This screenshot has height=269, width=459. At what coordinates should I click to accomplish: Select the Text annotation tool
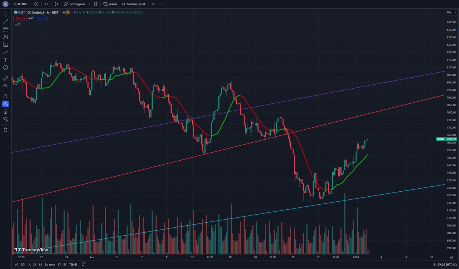tap(5, 60)
